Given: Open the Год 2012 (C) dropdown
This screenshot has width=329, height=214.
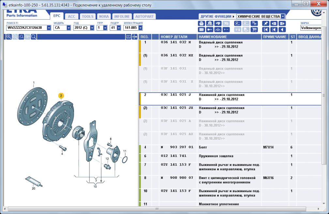Looking at the screenshot, I should click(x=92, y=28).
